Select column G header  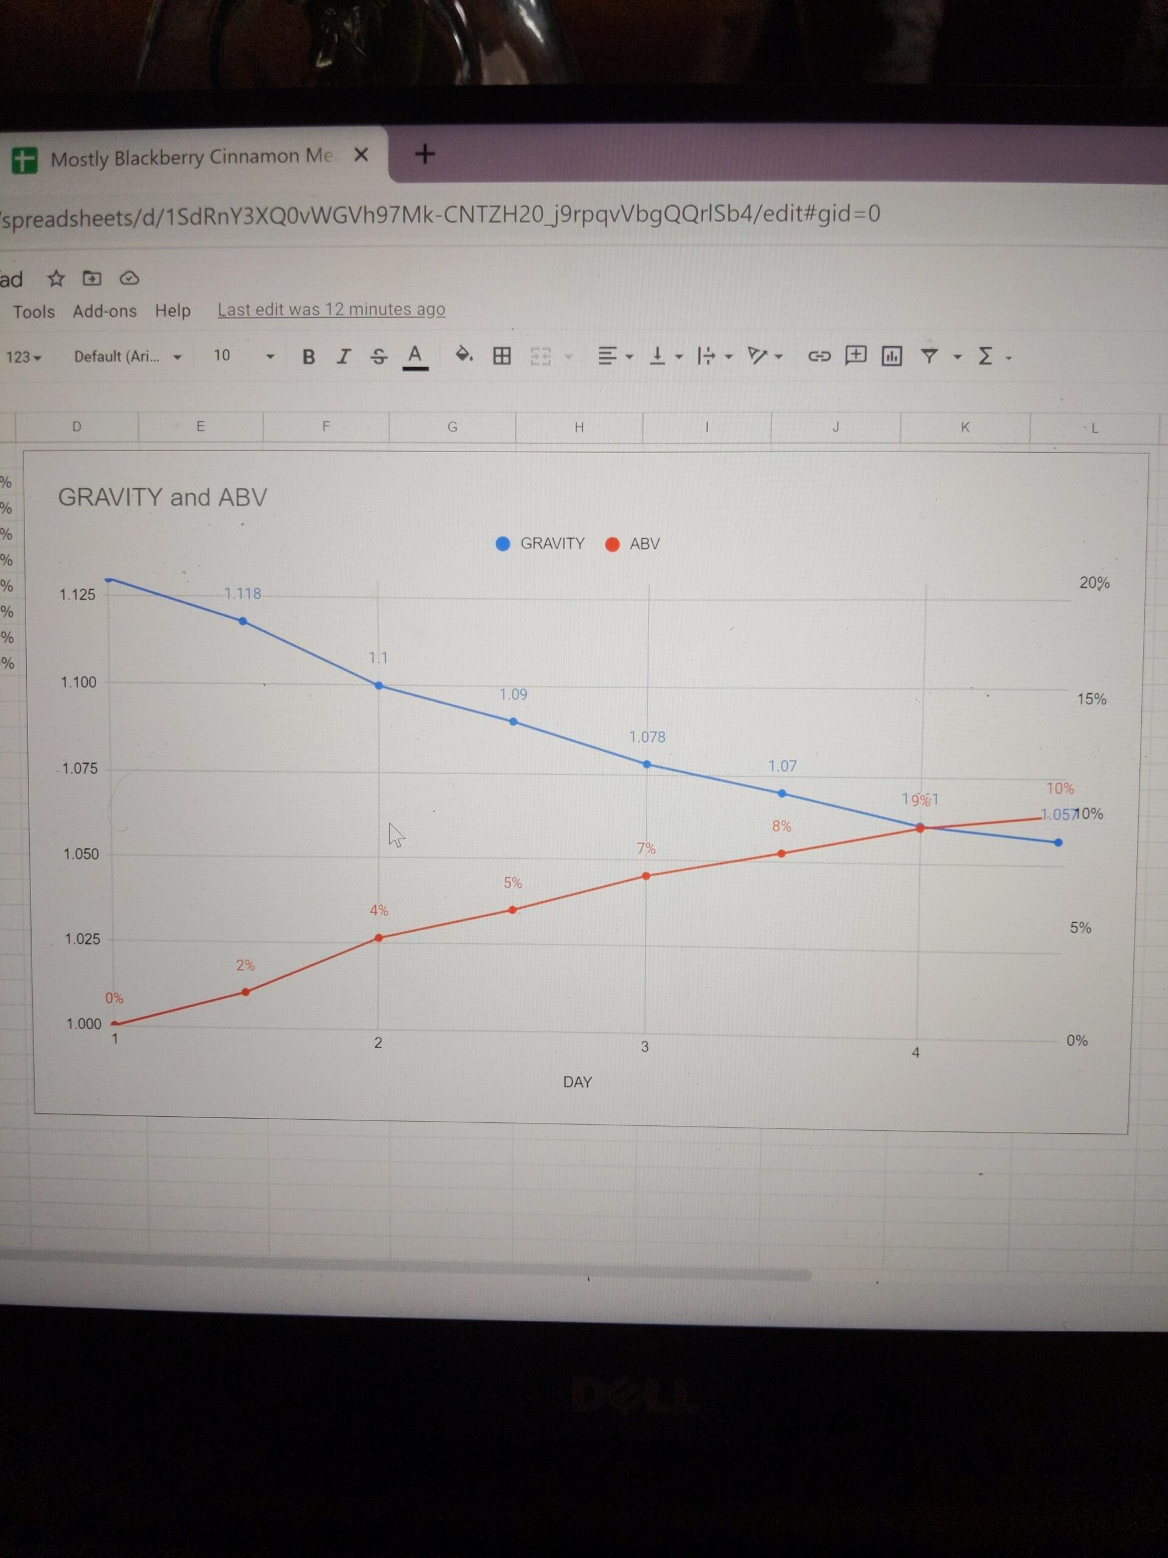[452, 427]
